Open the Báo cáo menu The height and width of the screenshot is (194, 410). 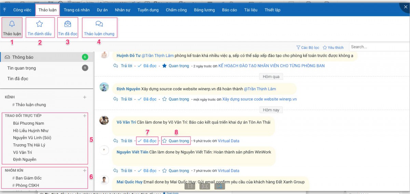(x=229, y=10)
